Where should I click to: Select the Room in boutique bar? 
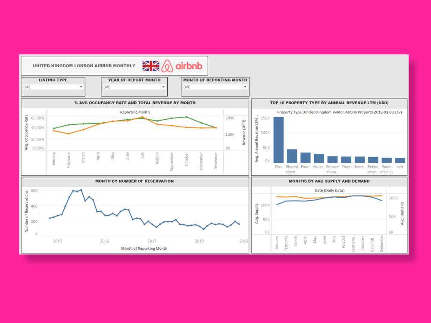(x=387, y=160)
